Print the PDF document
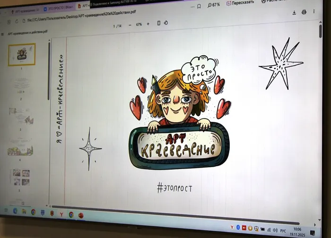Image resolution: width=331 pixels, height=238 pixels. pyautogui.click(x=304, y=12)
